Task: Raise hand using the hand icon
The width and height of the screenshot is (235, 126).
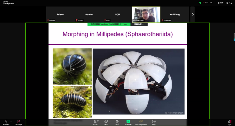Action: (117, 122)
